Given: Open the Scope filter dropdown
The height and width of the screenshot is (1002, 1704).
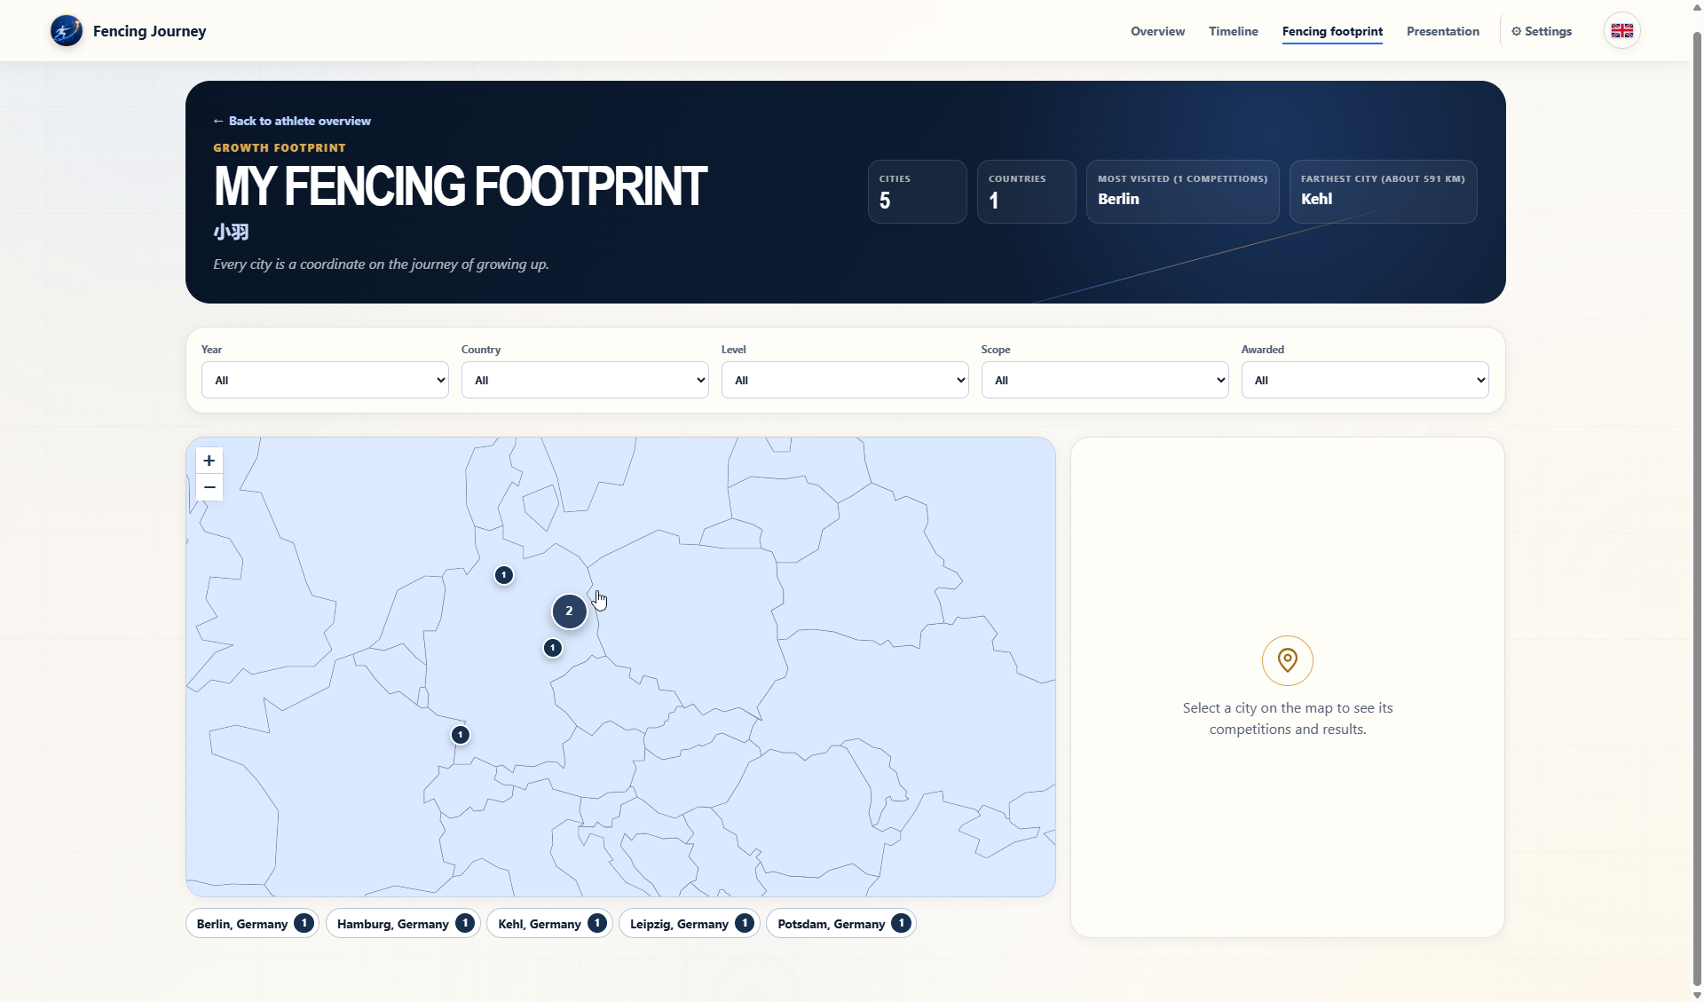Looking at the screenshot, I should point(1105,380).
